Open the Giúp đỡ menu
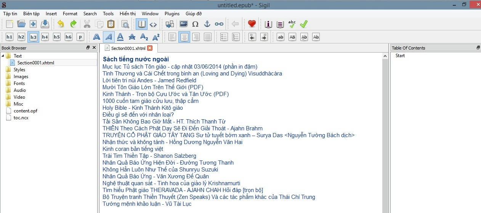 pyautogui.click(x=194, y=13)
